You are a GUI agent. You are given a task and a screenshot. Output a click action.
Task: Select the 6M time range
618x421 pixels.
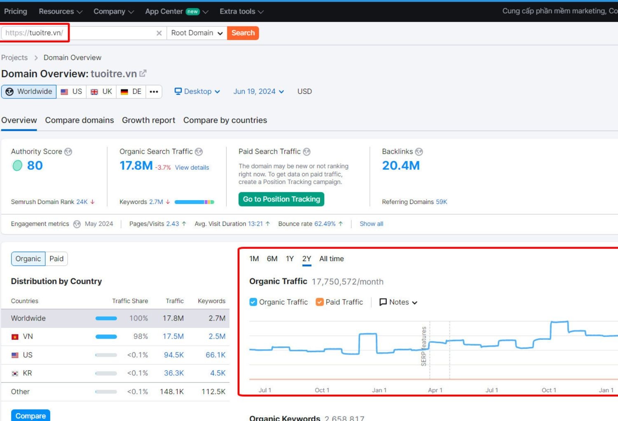pos(272,259)
